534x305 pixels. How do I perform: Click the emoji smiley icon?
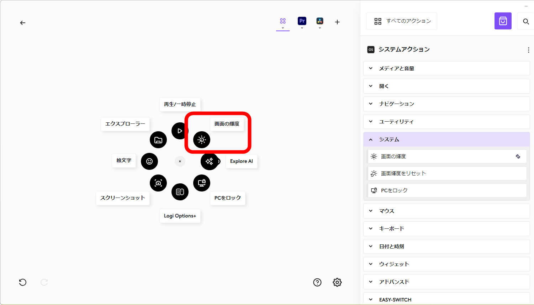[149, 161]
